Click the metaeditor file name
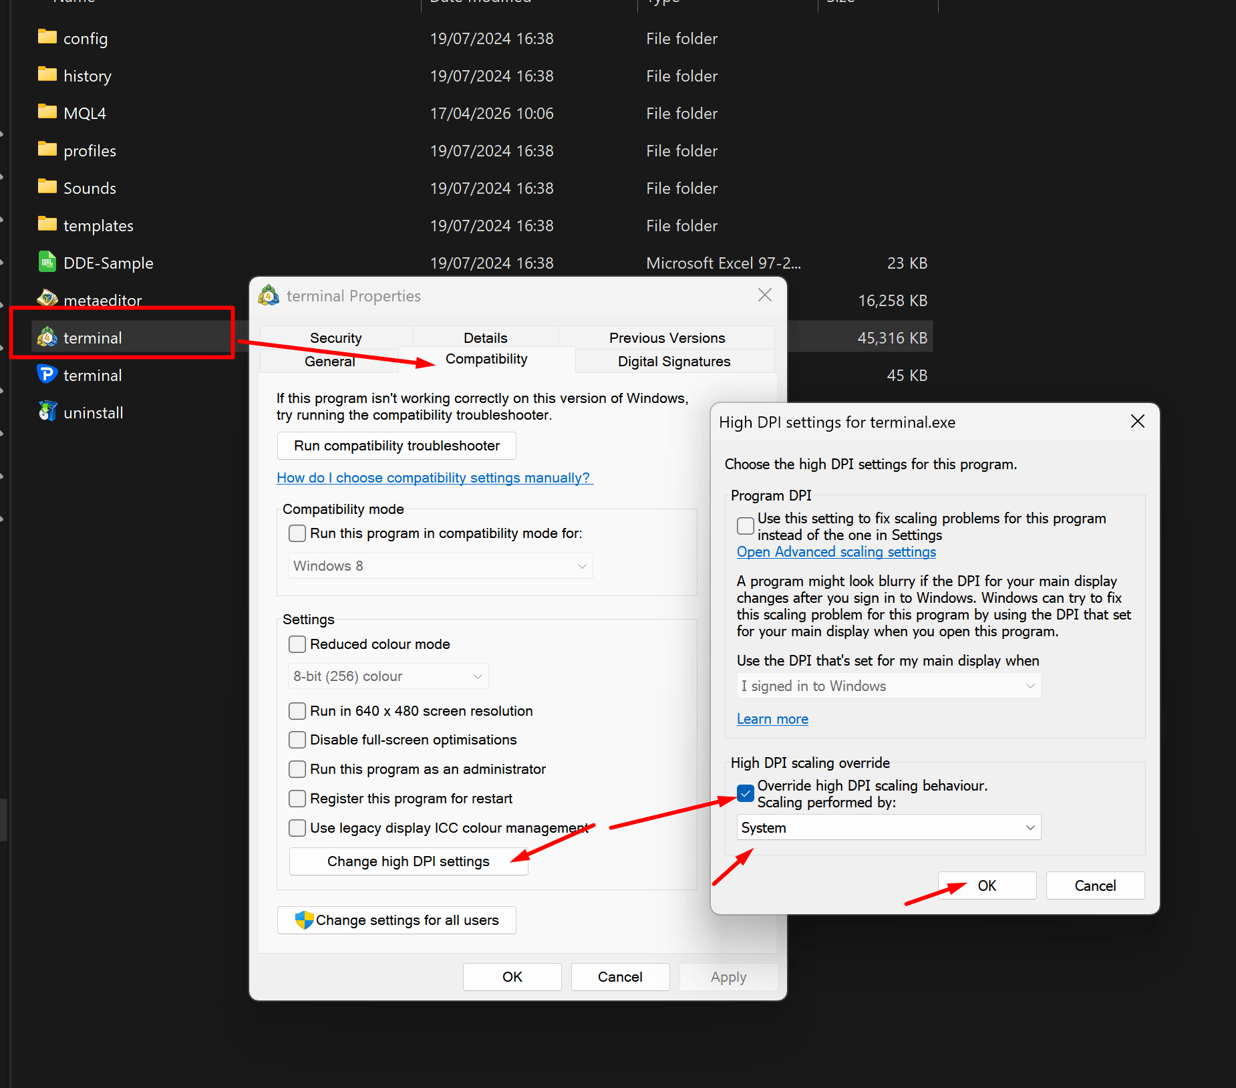 click(x=102, y=301)
